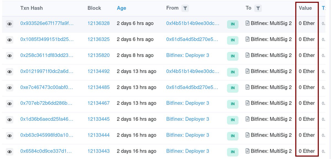This screenshot has height=159, width=331.
Task: Open sender address 0x61d5a4d5bd270e5 in block 12136325 row
Action: click(192, 39)
